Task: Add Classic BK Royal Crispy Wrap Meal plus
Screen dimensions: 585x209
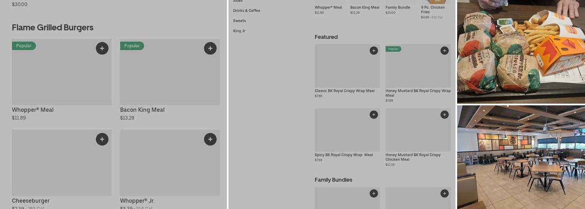Action: (x=374, y=51)
